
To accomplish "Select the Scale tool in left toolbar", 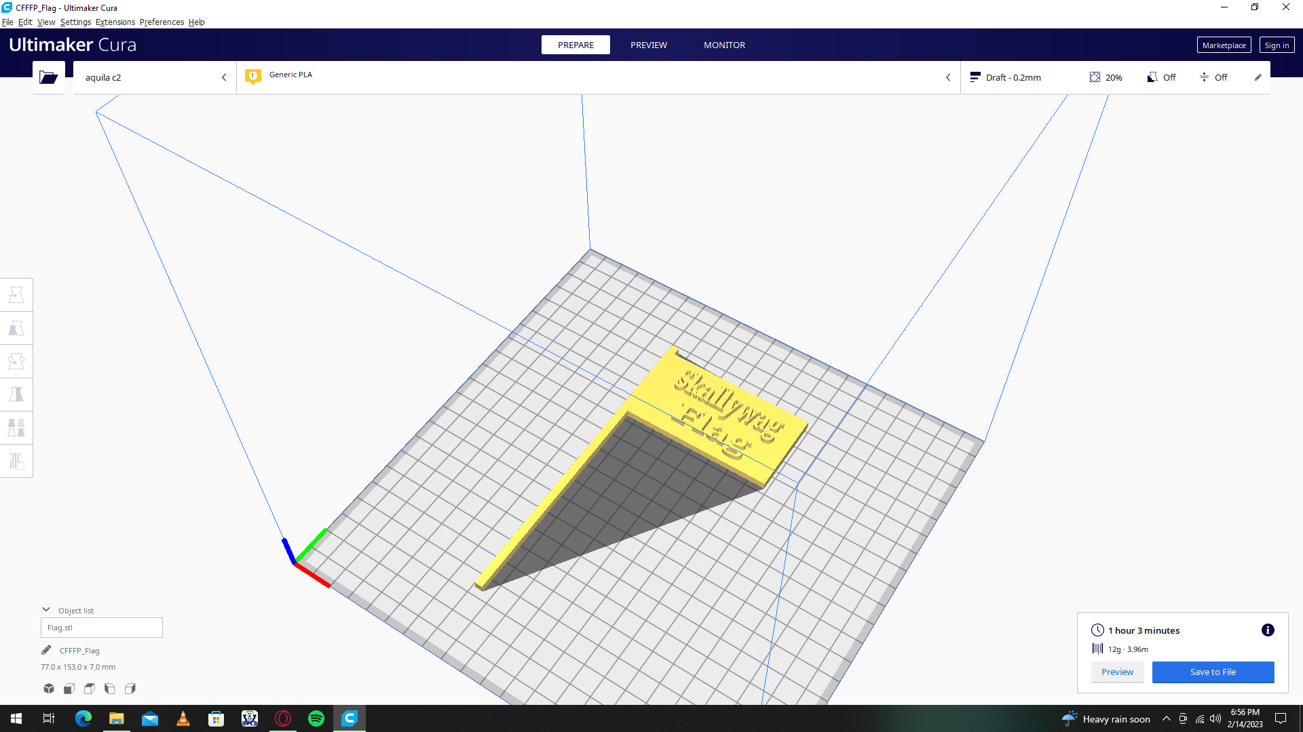I will coord(16,328).
